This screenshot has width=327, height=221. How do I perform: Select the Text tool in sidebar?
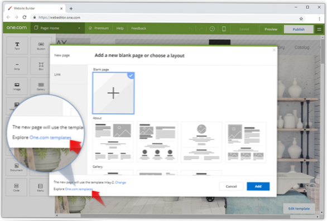click(17, 46)
